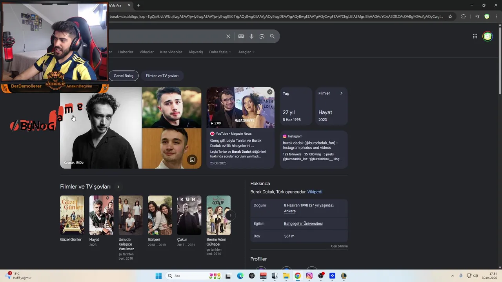This screenshot has width=502, height=282.
Task: Click the magnifier search button
Action: (x=272, y=36)
